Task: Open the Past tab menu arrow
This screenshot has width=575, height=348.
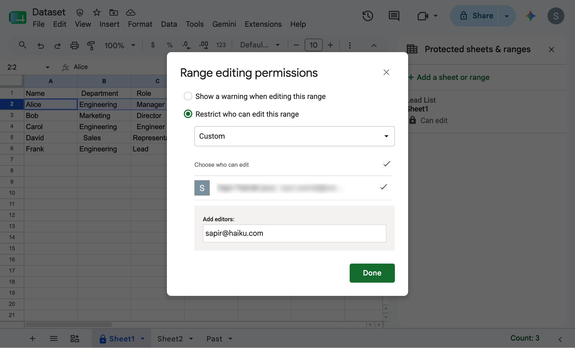Action: point(230,339)
